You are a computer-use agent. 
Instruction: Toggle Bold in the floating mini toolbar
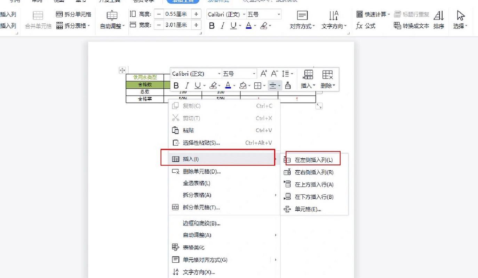(176, 85)
